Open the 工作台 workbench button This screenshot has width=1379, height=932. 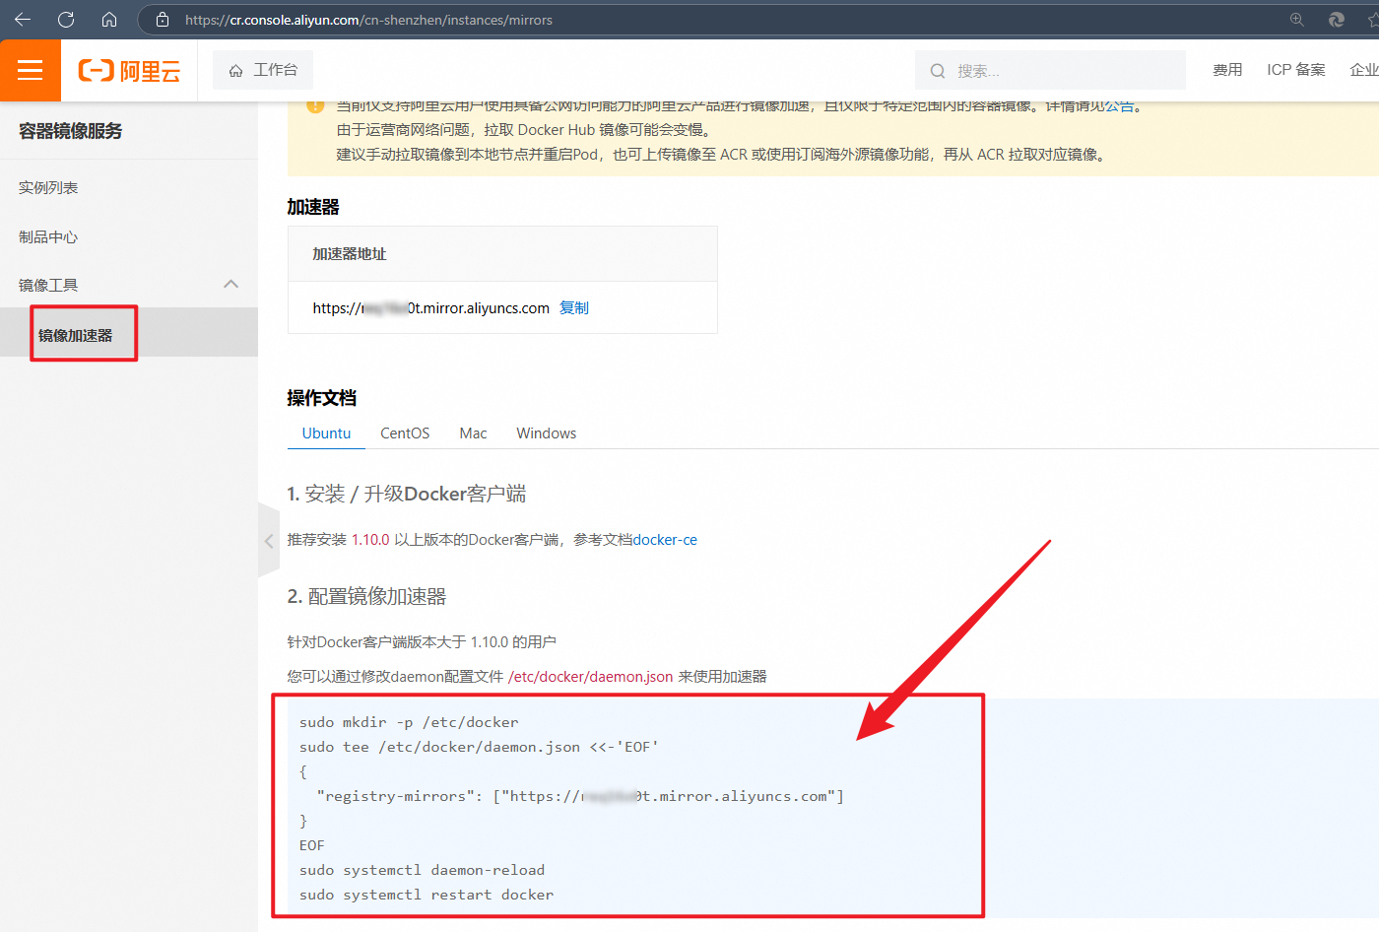[263, 70]
